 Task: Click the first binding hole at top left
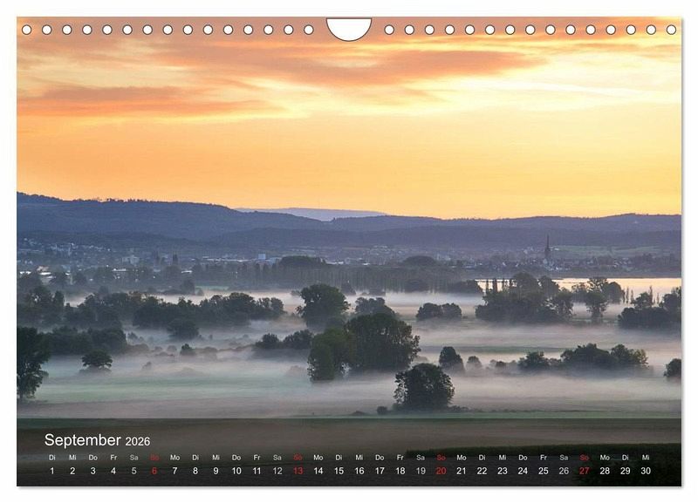pos(26,30)
